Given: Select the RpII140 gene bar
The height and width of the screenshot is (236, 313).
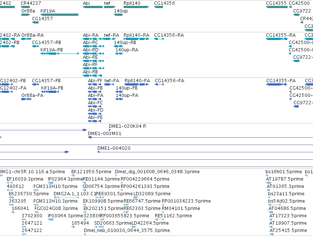Looking at the screenshot, I should (136, 7).
